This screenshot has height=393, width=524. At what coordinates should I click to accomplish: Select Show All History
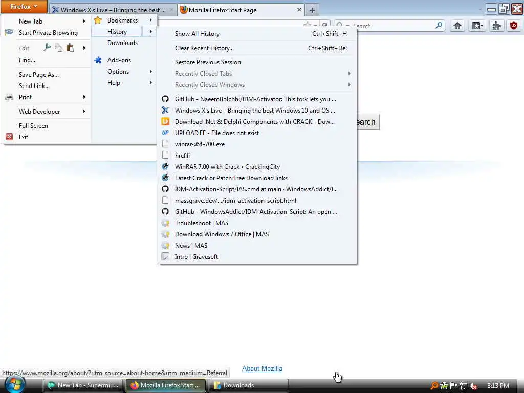[257, 34]
